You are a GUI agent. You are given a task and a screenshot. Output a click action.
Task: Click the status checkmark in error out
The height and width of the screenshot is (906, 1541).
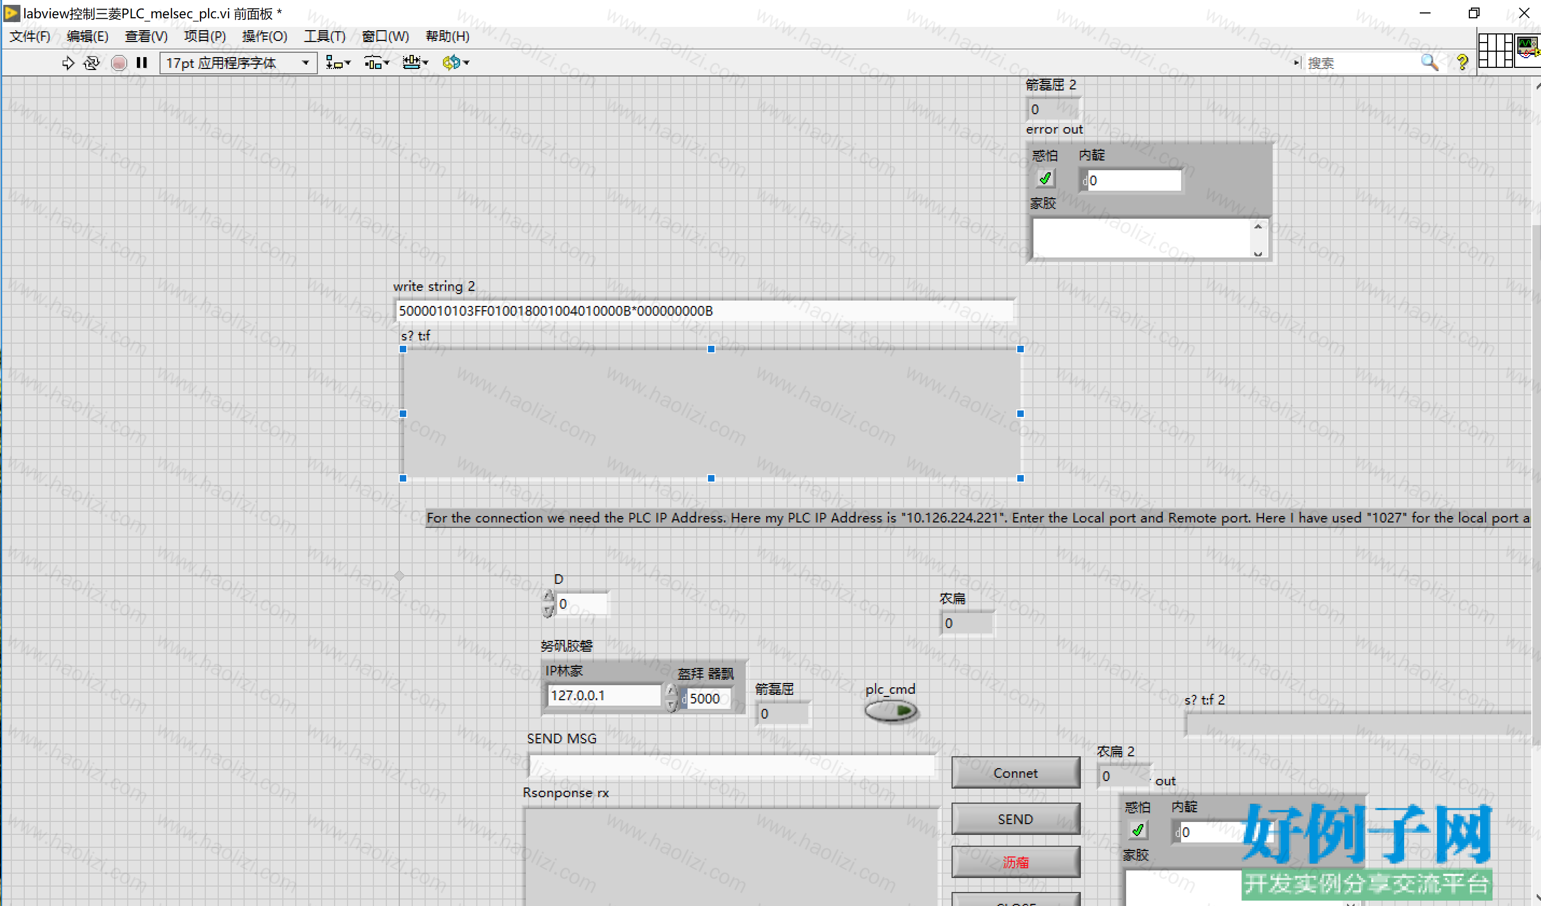[x=1045, y=178]
